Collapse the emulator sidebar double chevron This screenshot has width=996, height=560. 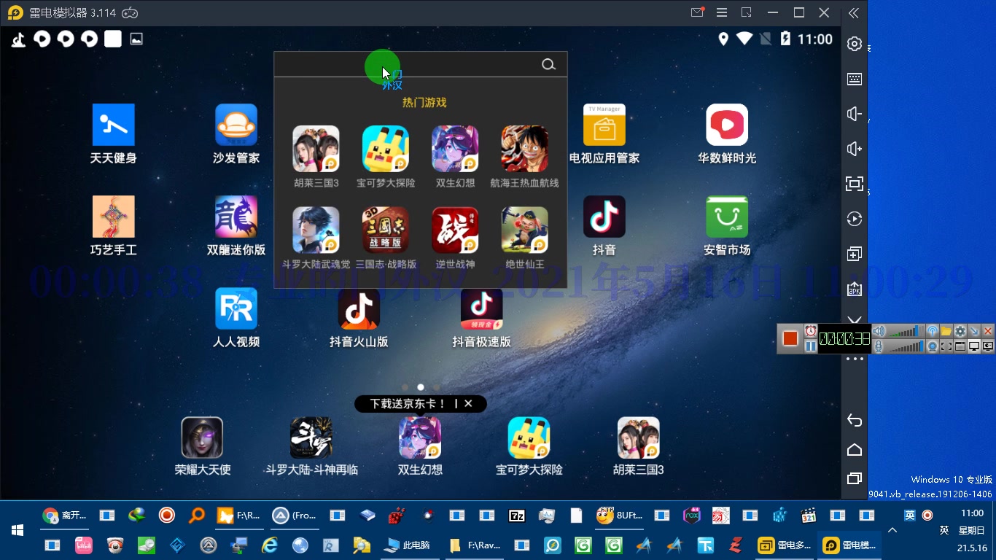point(853,13)
